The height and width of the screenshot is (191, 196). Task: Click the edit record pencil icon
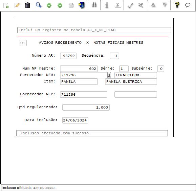(x=17, y=5)
